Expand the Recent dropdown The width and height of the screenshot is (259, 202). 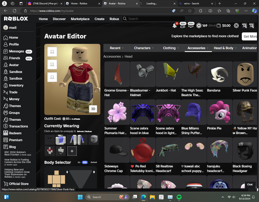(x=117, y=48)
